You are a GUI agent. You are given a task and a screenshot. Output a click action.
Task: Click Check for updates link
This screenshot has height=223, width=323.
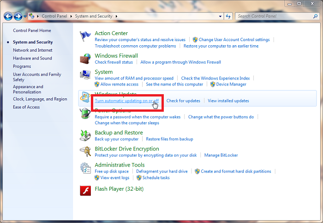(183, 101)
